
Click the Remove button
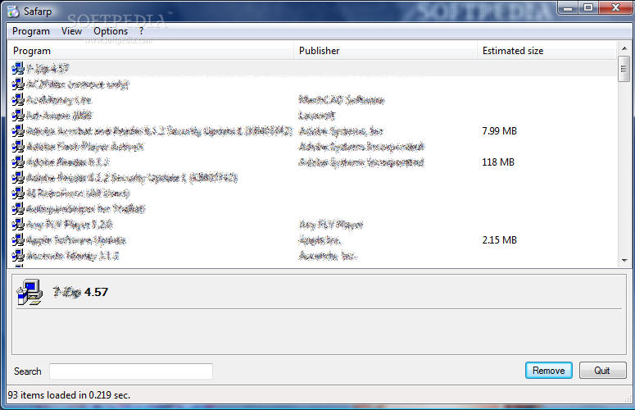pos(549,371)
